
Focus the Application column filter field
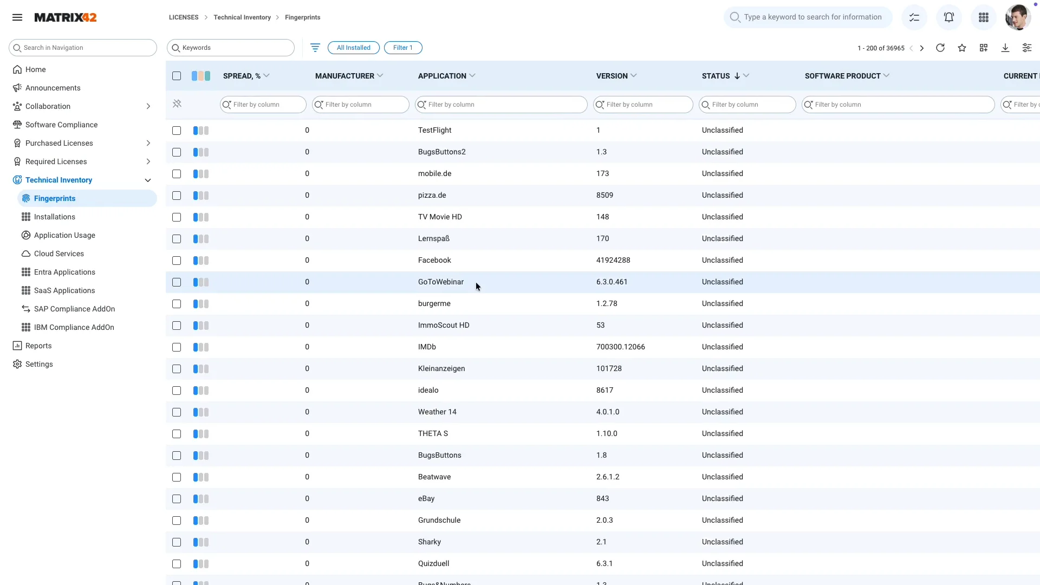(501, 105)
